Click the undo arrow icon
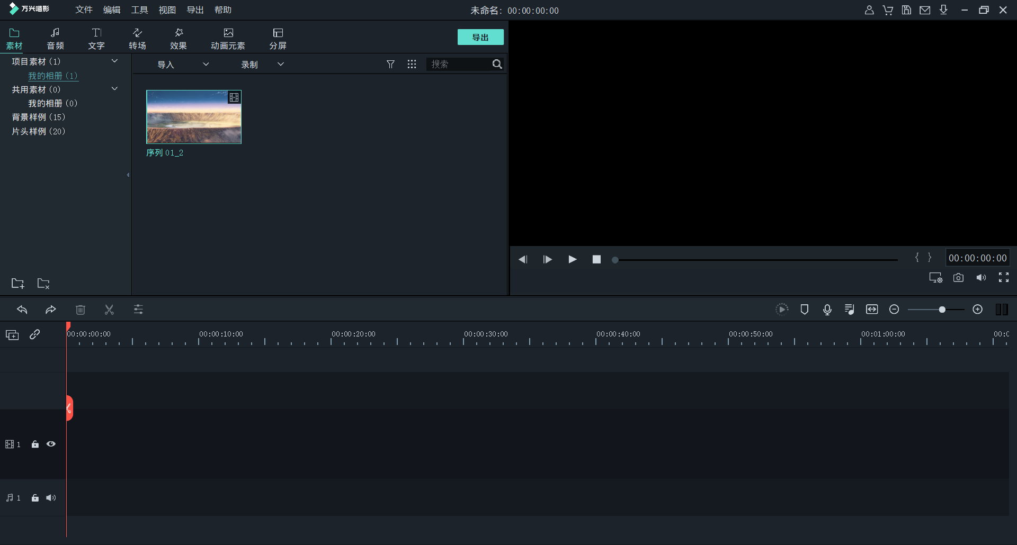 (22, 310)
